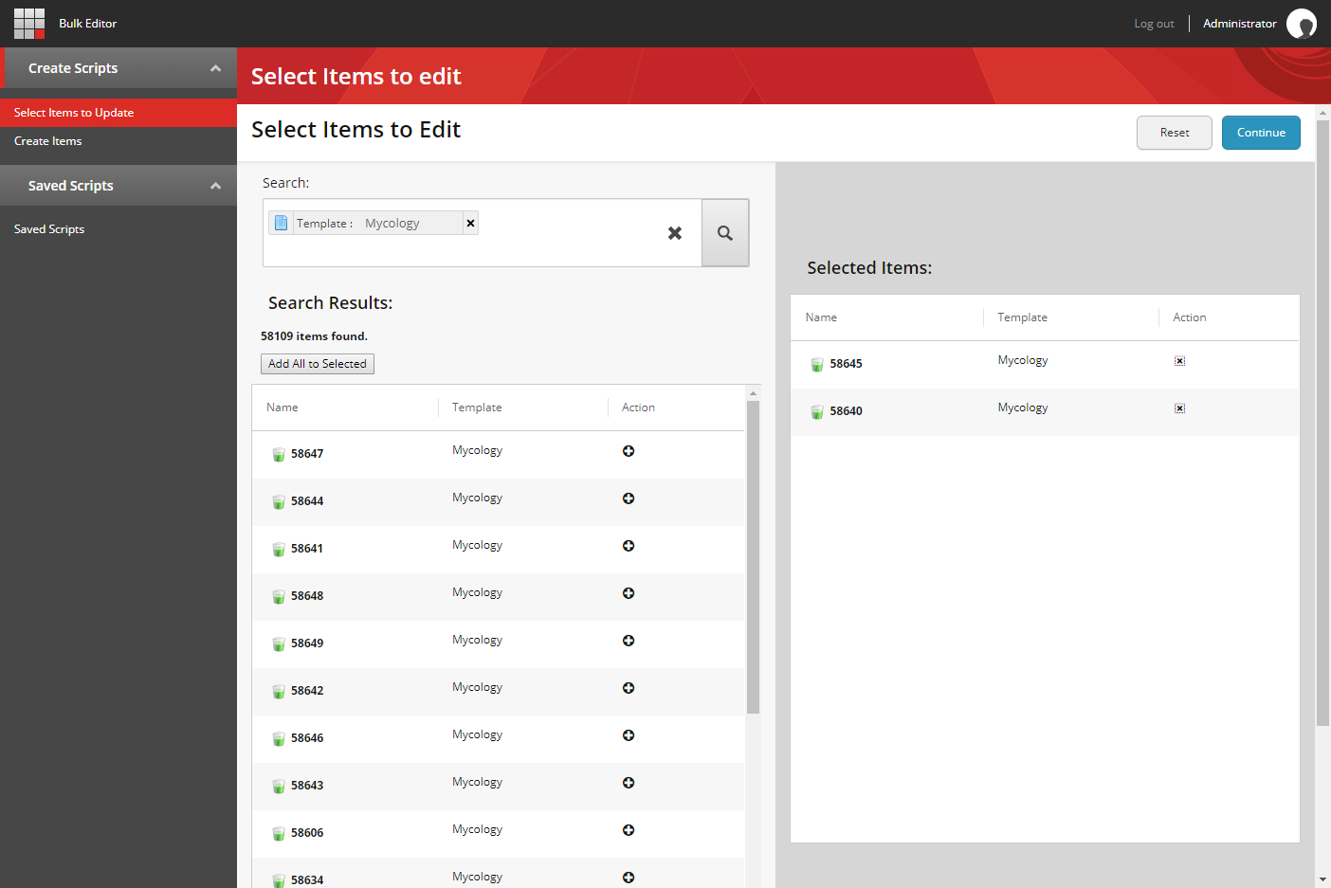The width and height of the screenshot is (1331, 888).
Task: Remove item 58640 from selected items
Action: [1179, 408]
